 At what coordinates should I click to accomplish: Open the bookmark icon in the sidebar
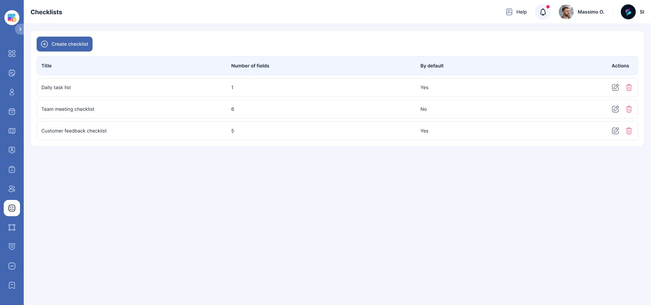(x=12, y=285)
